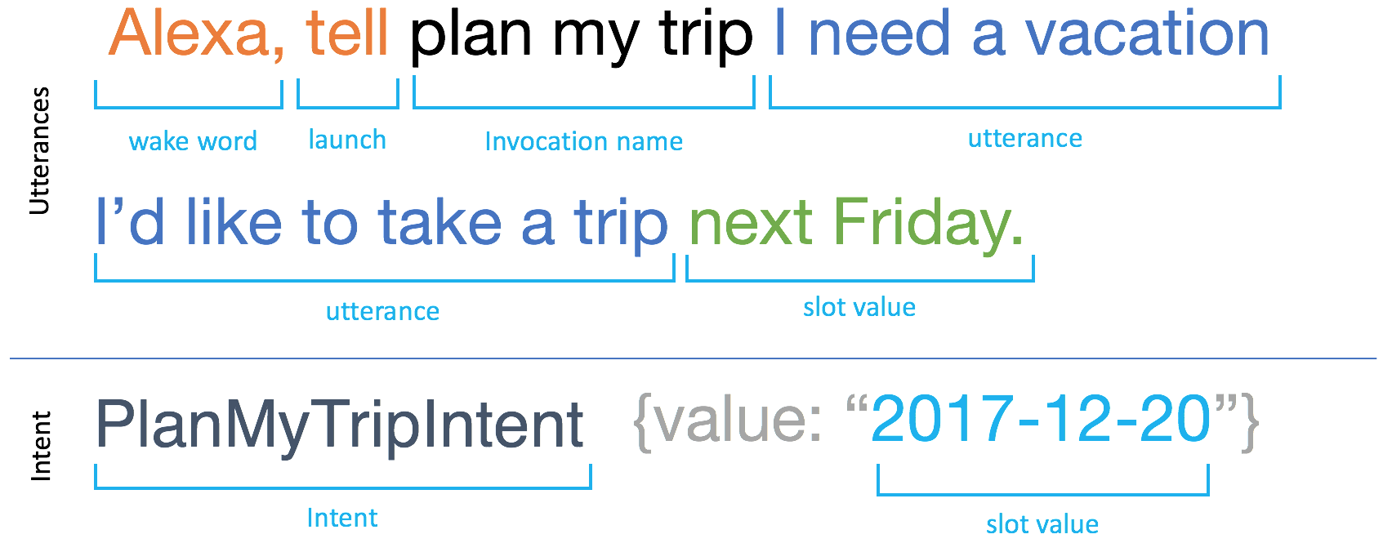Click "utterance" label under "I need a vacation"
Screen dimensions: 1392x552
tap(1024, 139)
